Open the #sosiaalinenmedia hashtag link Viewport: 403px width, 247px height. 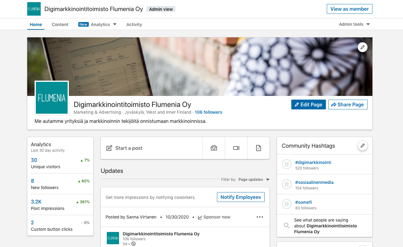coord(314,182)
